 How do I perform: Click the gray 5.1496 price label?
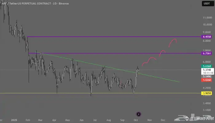[206, 76]
